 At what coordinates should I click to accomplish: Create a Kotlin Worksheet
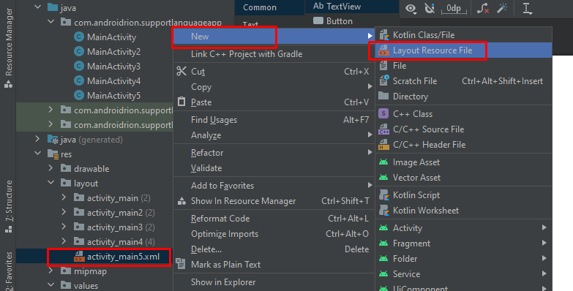pyautogui.click(x=463, y=211)
